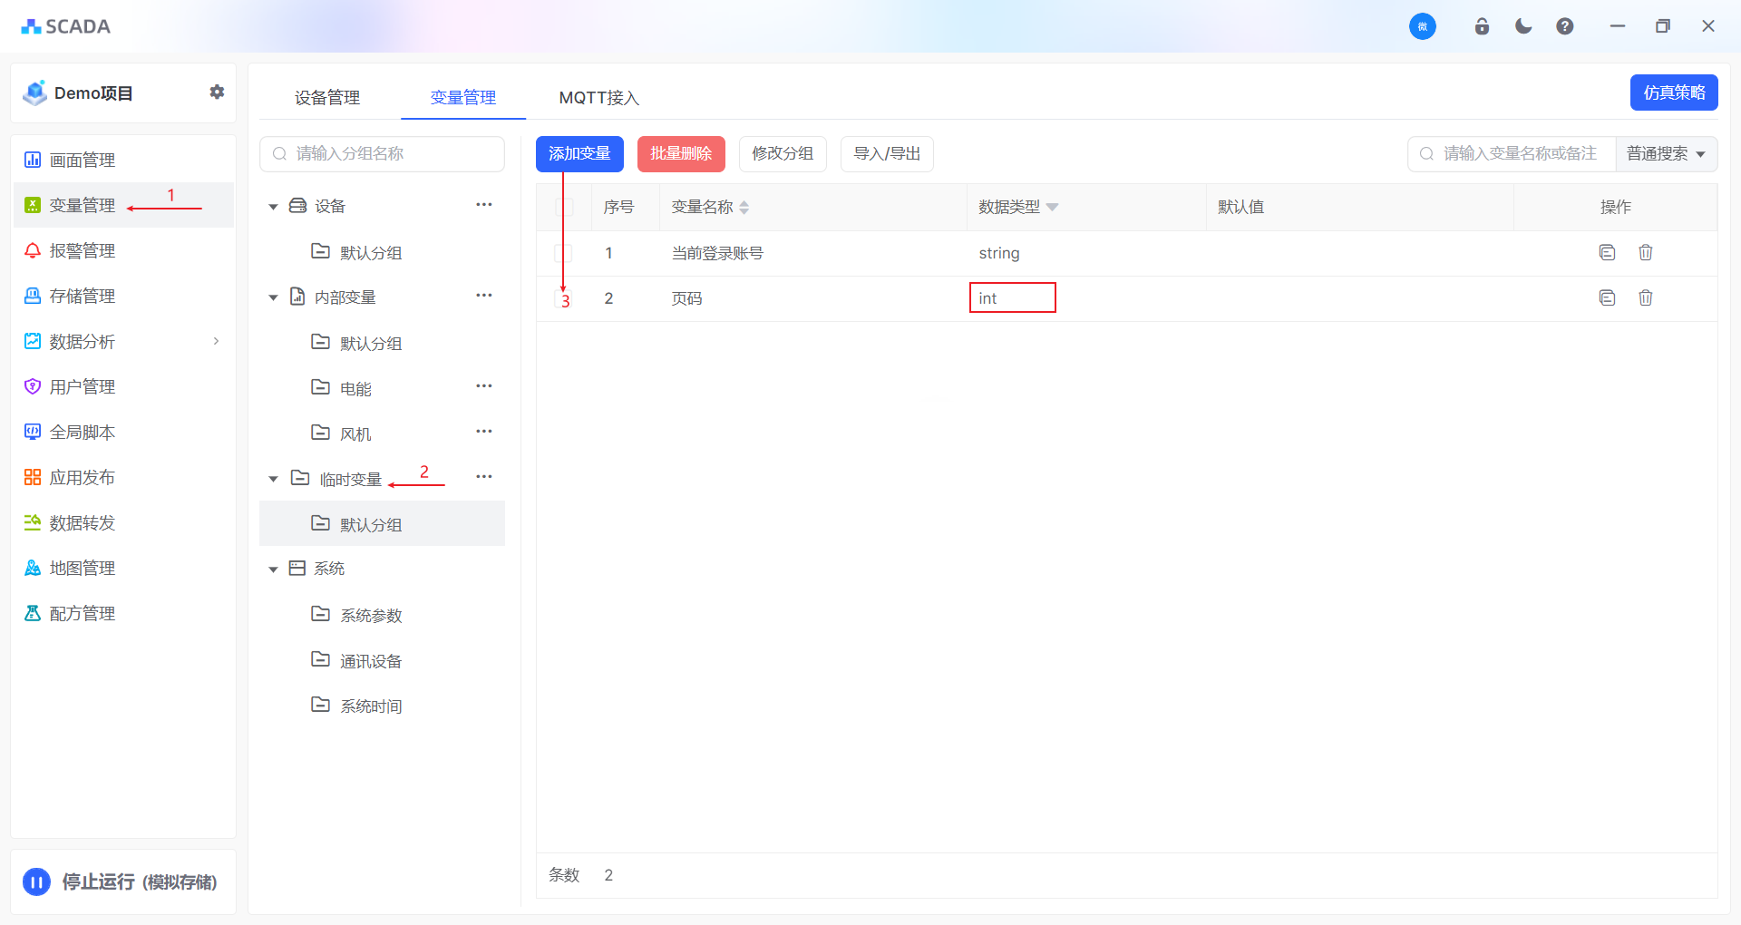Stop running with the pause icon
1741x925 pixels.
point(37,881)
